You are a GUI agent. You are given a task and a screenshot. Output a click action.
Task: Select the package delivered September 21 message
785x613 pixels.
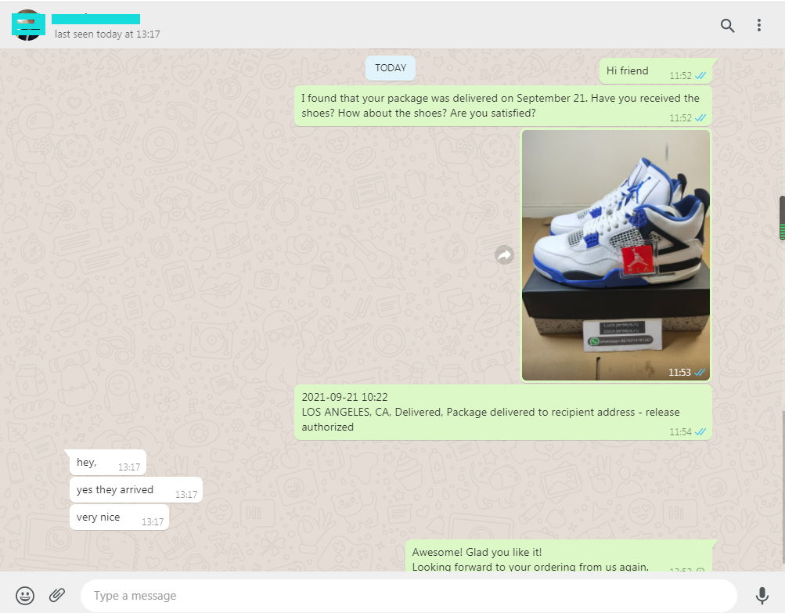pyautogui.click(x=502, y=106)
